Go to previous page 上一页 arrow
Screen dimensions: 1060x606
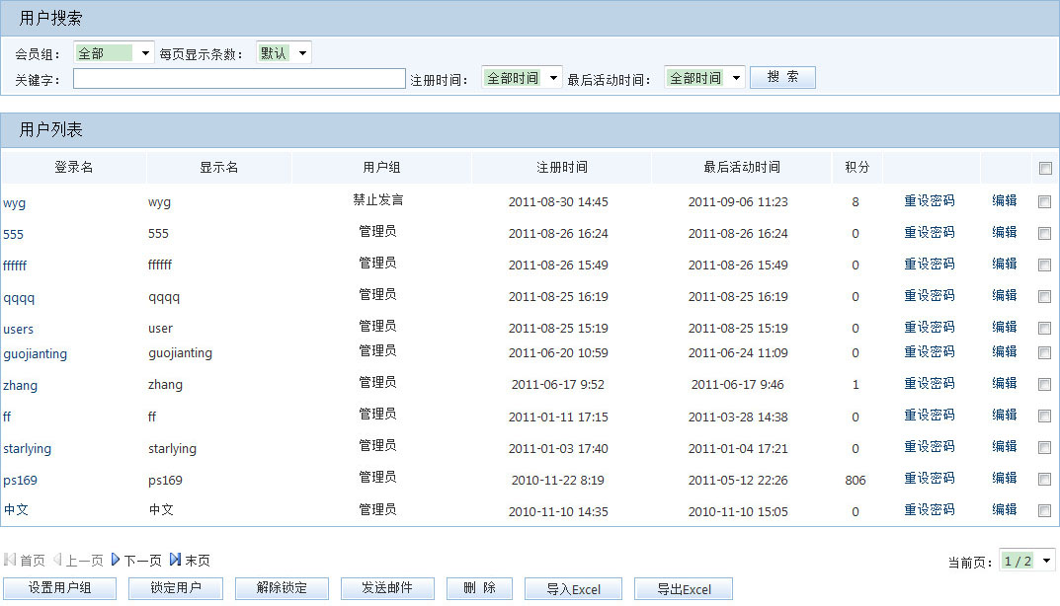pos(57,560)
